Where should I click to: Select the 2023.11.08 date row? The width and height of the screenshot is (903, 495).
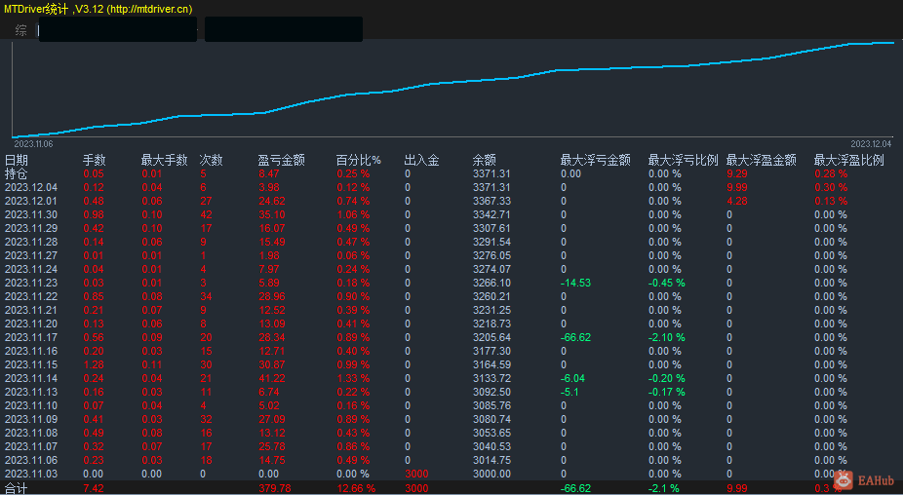coord(31,433)
